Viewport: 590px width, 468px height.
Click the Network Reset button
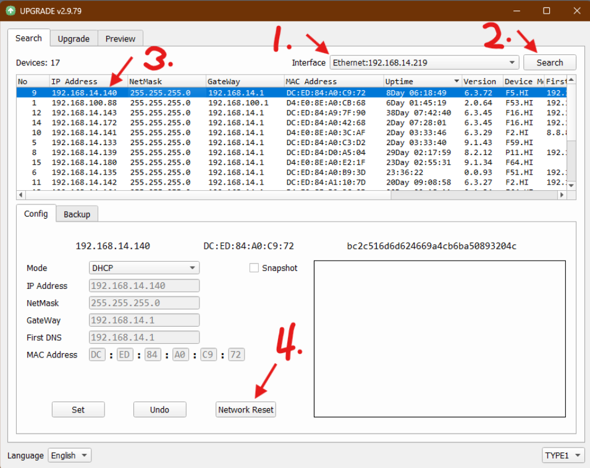point(246,410)
